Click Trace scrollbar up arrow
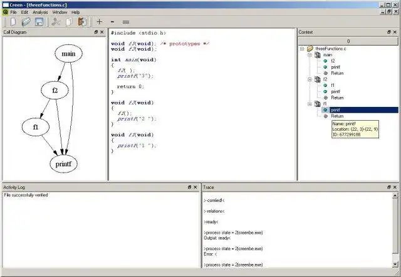This screenshot has height=277, width=401. 395,196
